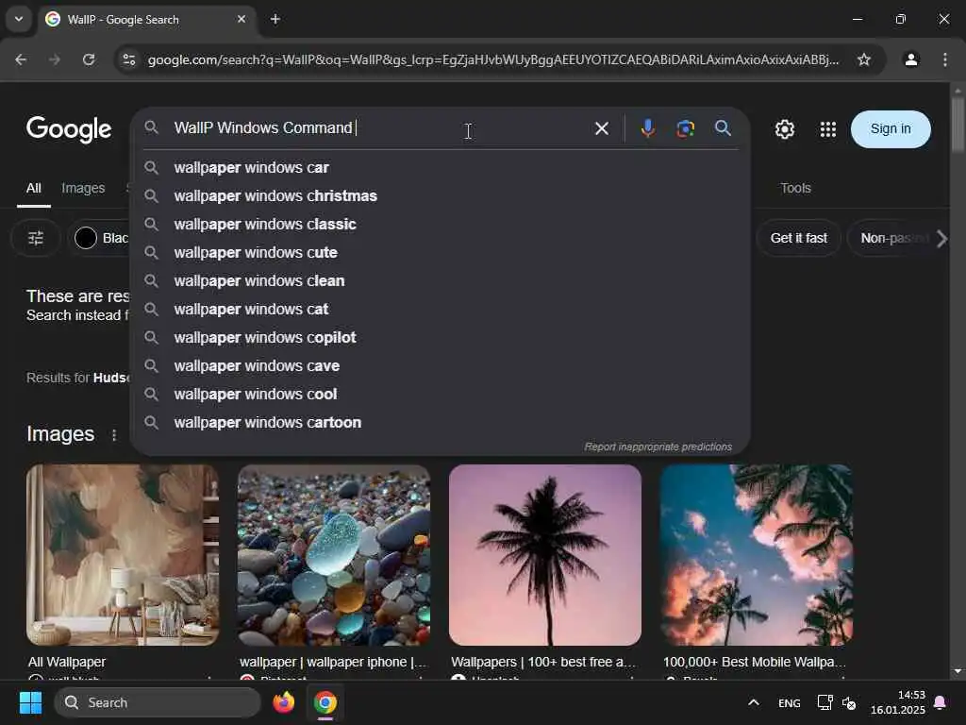
Task: Open the palm tree silhouette thumbnail
Action: (x=545, y=555)
